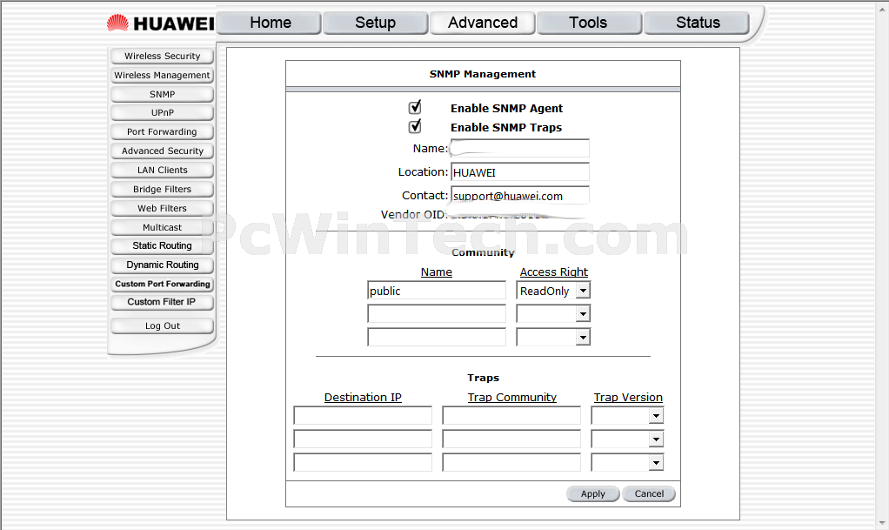Open the Tools tab

point(589,23)
